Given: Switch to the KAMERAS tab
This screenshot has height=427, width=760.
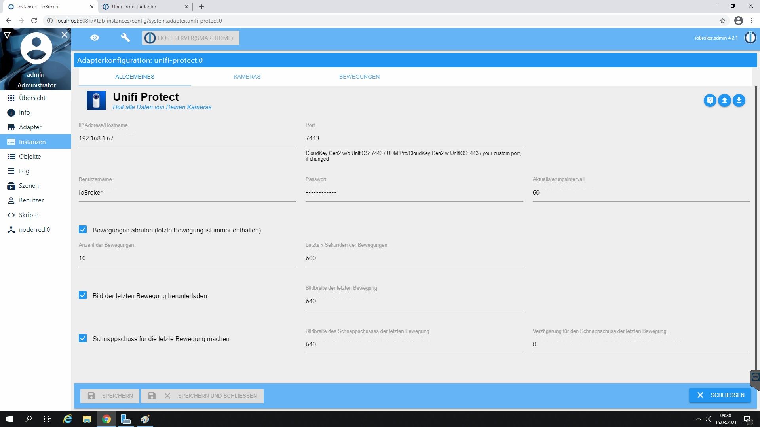Looking at the screenshot, I should [247, 77].
